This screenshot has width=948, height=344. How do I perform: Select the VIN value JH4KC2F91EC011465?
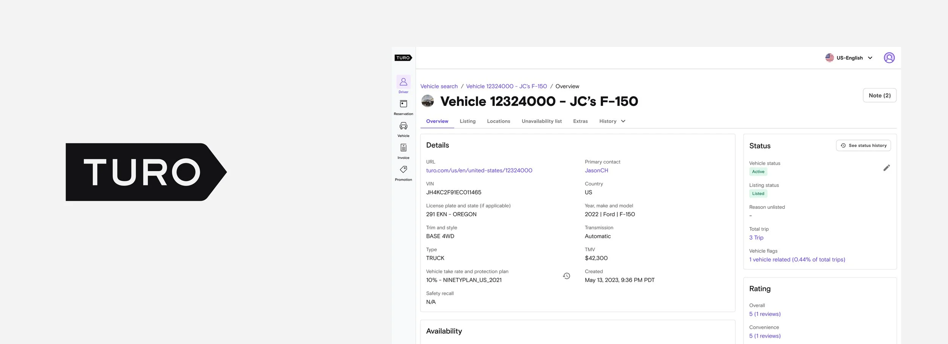454,192
